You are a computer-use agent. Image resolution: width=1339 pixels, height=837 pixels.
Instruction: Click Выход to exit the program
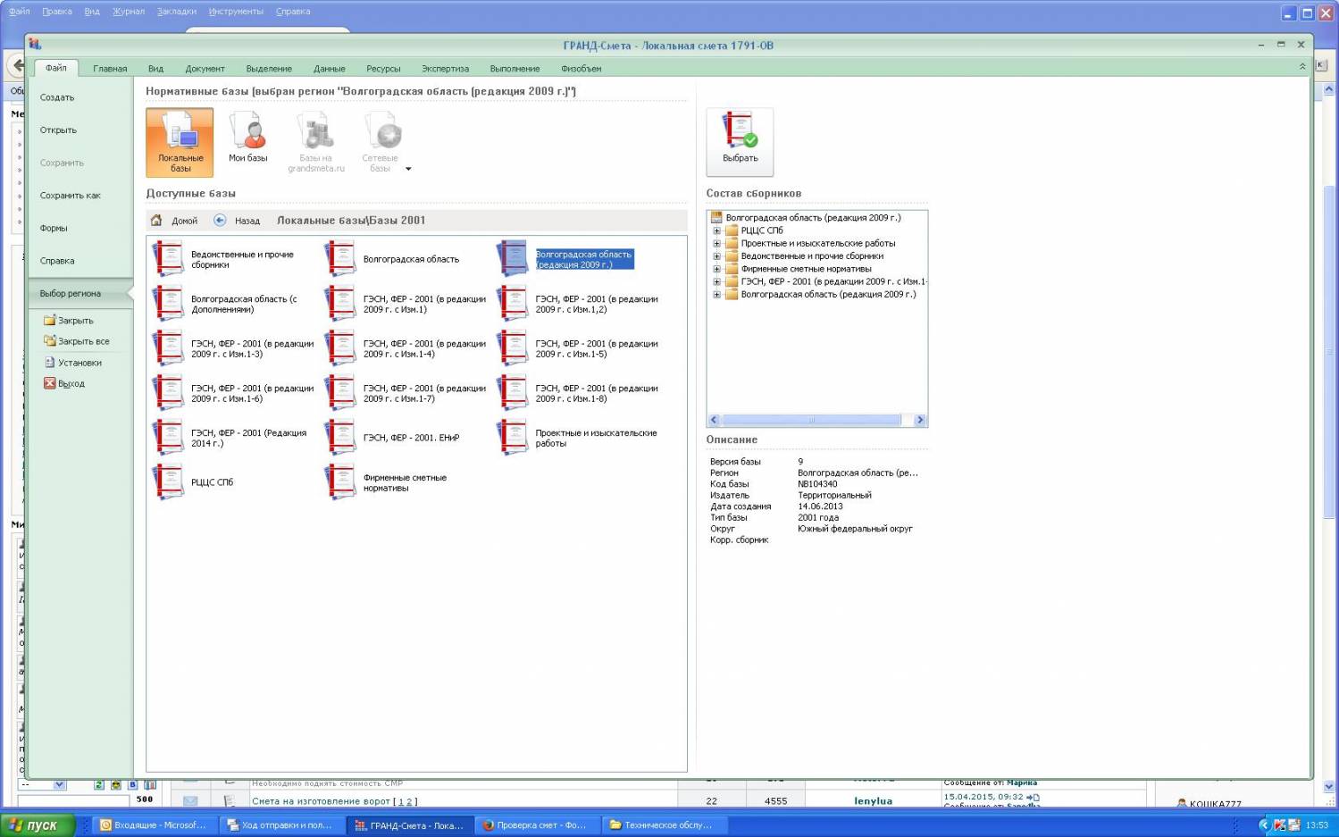click(x=71, y=384)
